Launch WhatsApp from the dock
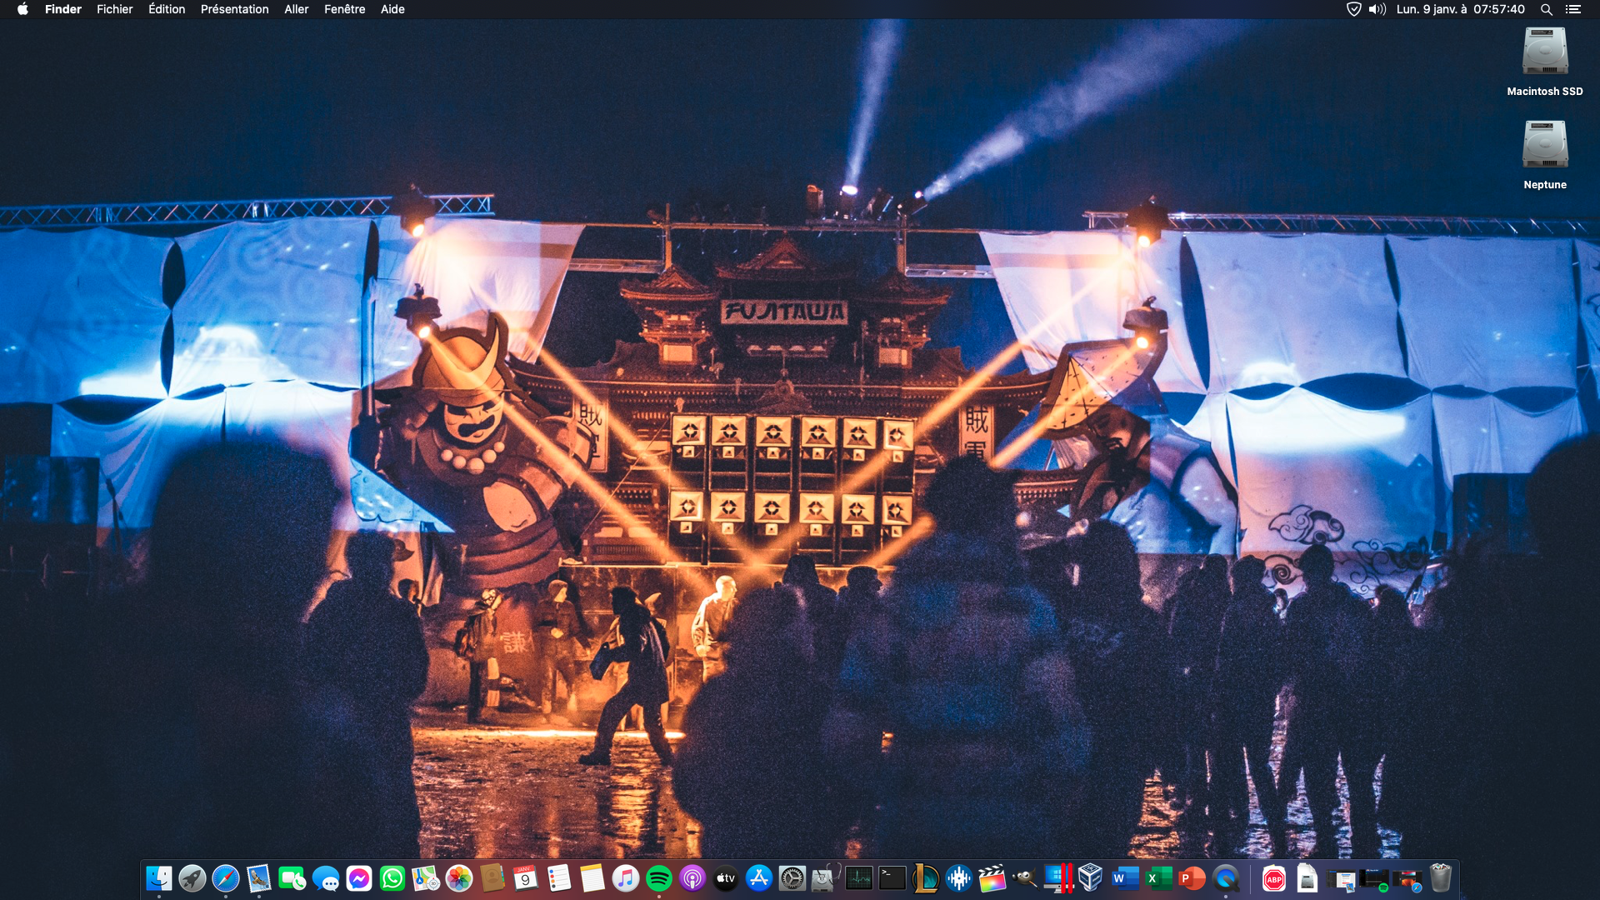The image size is (1600, 900). point(392,878)
